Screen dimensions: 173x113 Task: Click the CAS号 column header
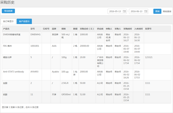click(46, 29)
